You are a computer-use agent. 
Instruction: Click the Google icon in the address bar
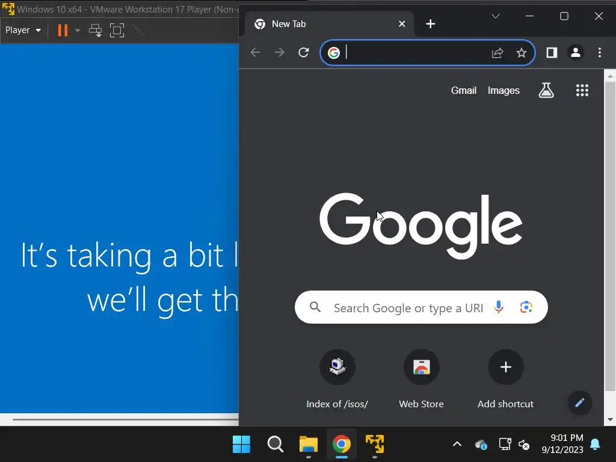tap(333, 53)
